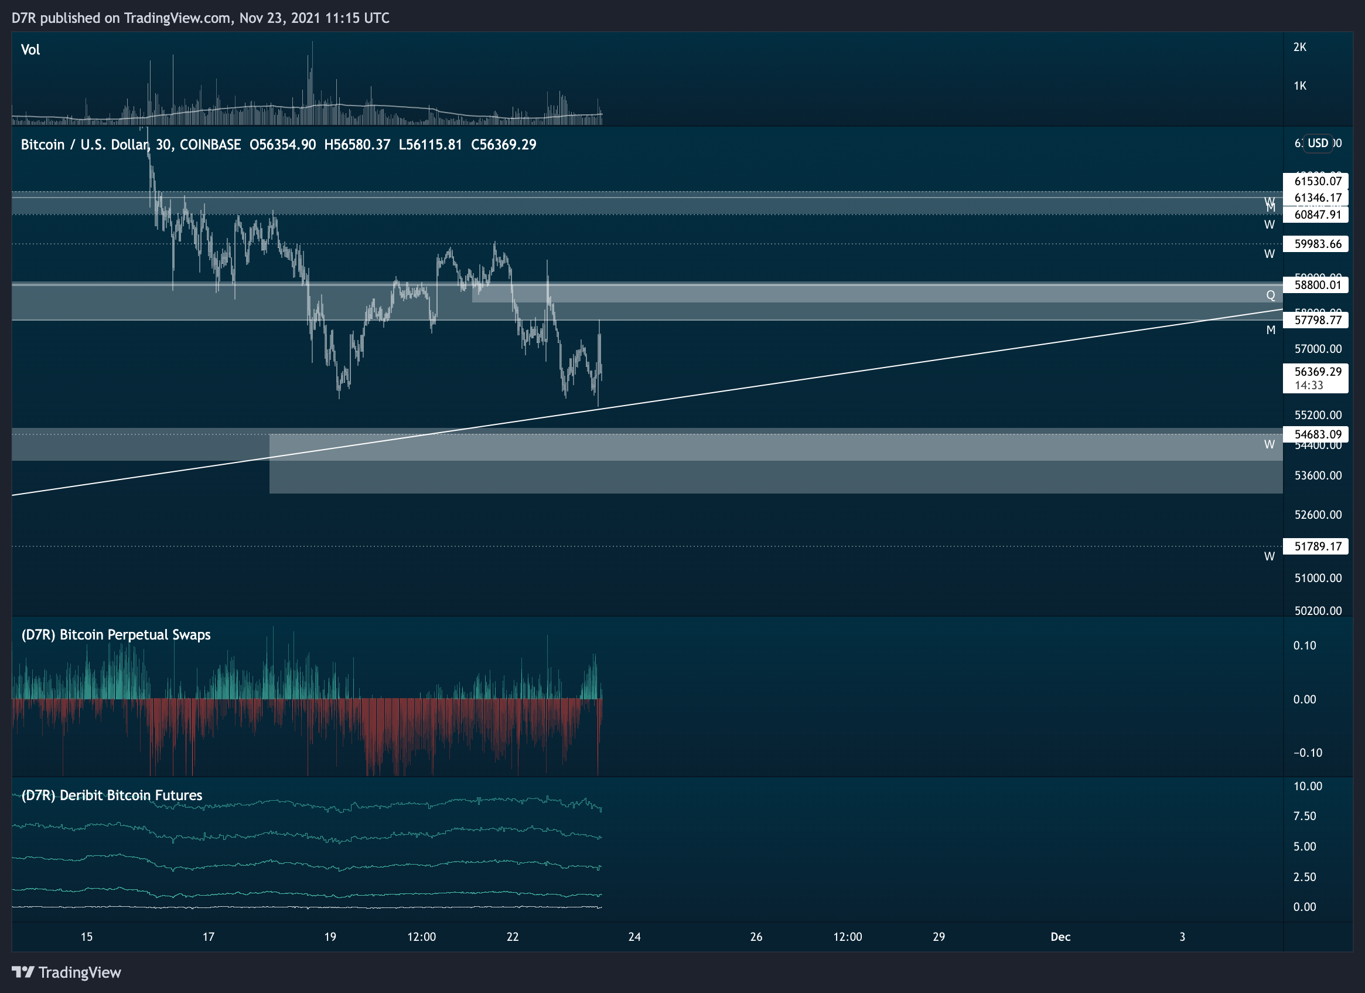Click the 61530.07 price label
The image size is (1365, 993).
click(x=1316, y=181)
